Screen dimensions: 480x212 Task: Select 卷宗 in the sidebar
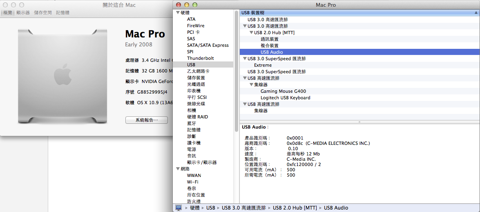point(192,188)
